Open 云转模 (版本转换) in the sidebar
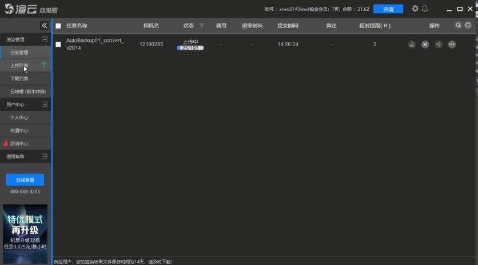 click(x=27, y=91)
